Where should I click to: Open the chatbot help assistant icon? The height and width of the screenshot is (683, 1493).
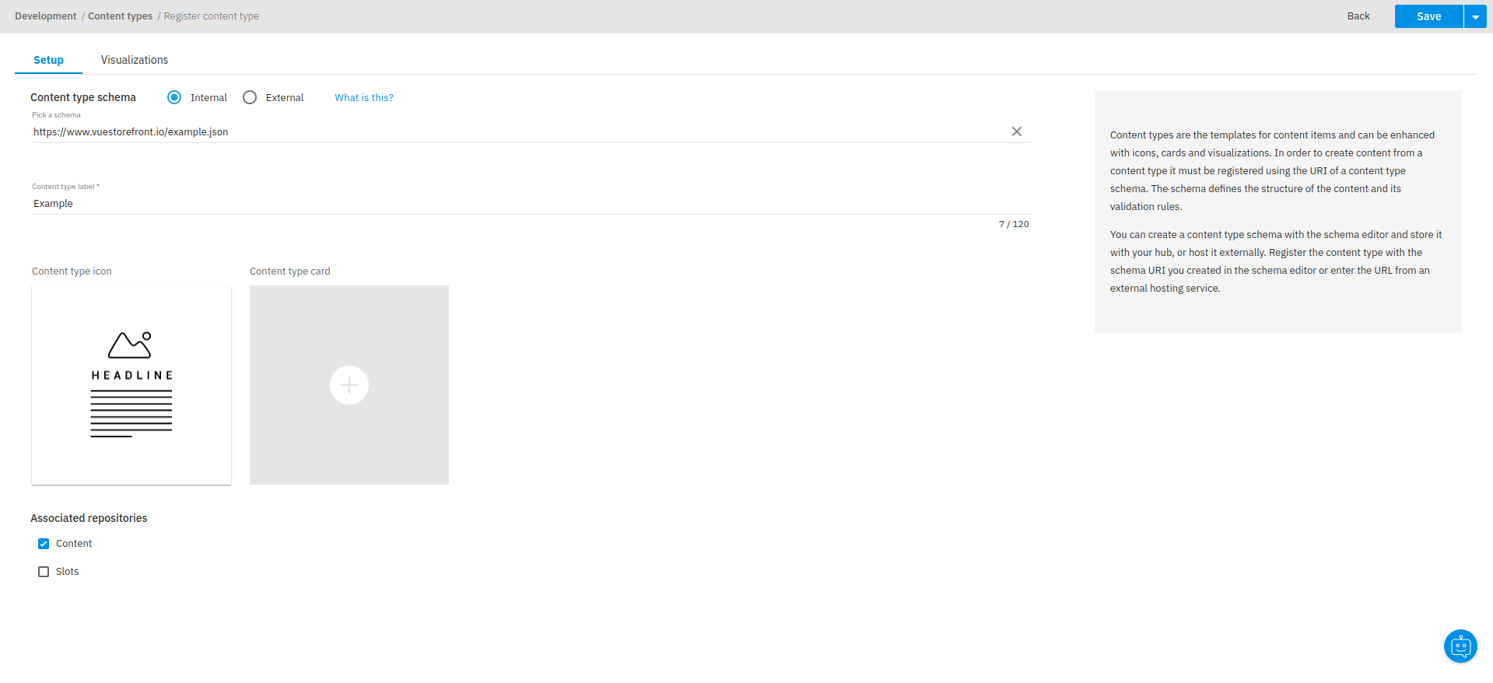[x=1460, y=646]
